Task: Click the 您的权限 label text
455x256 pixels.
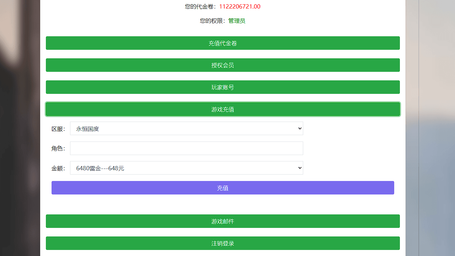Action: point(212,21)
